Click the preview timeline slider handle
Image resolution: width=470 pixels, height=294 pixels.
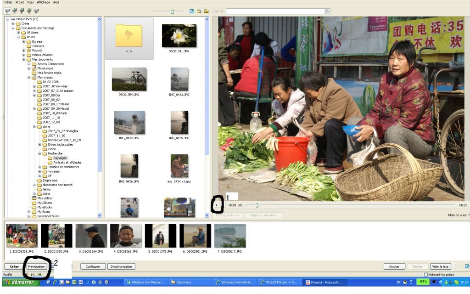[x=257, y=205]
